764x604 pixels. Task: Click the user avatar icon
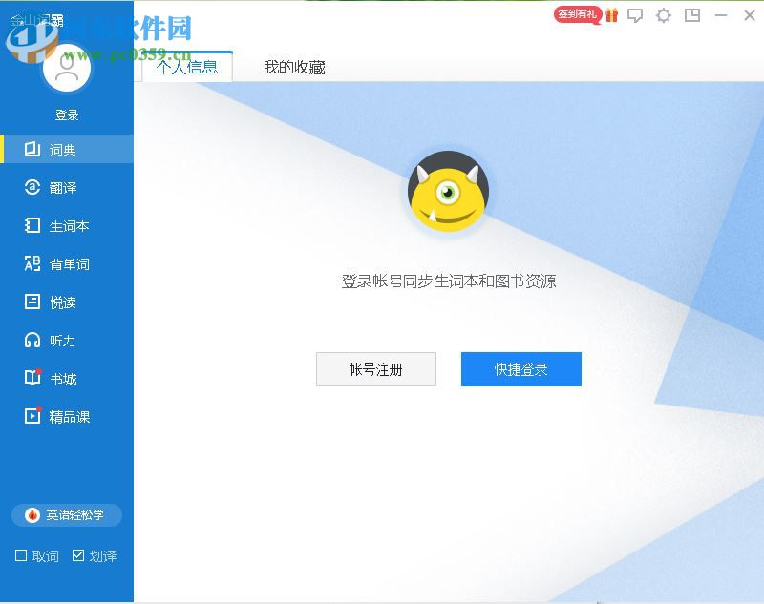pyautogui.click(x=67, y=68)
